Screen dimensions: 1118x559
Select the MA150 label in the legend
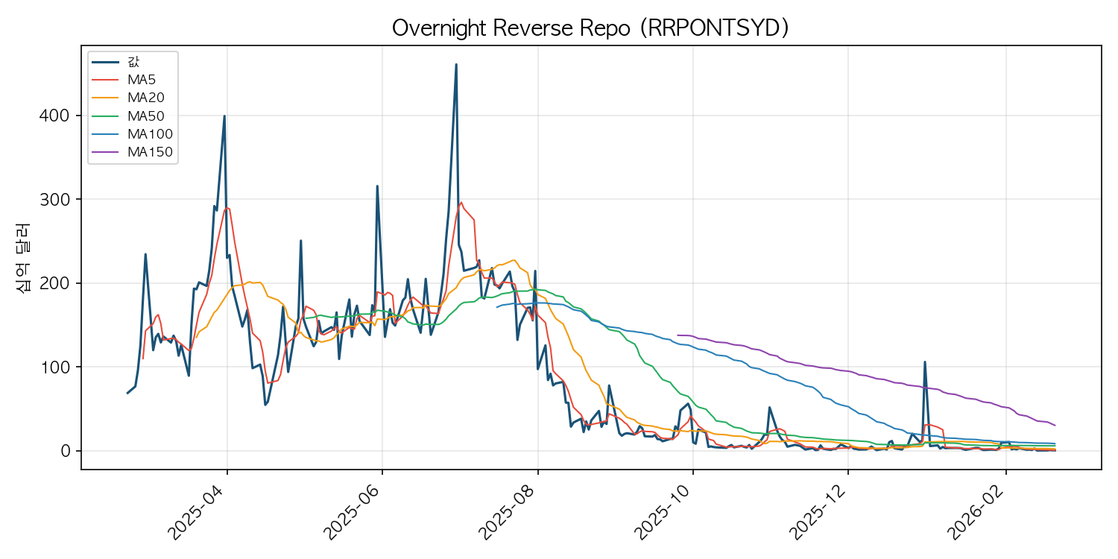point(150,152)
